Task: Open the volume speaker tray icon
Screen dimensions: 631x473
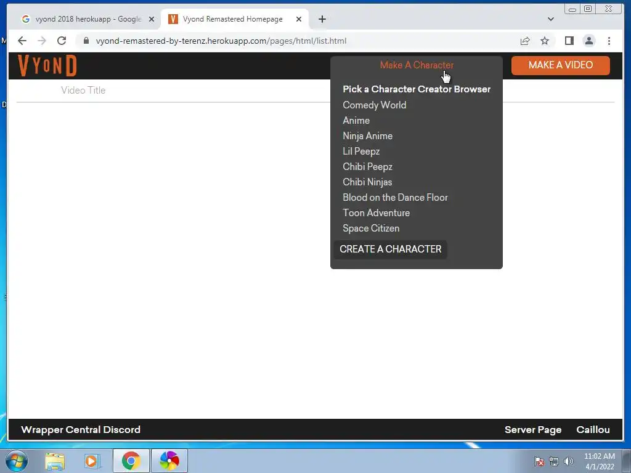Action: [x=569, y=461]
